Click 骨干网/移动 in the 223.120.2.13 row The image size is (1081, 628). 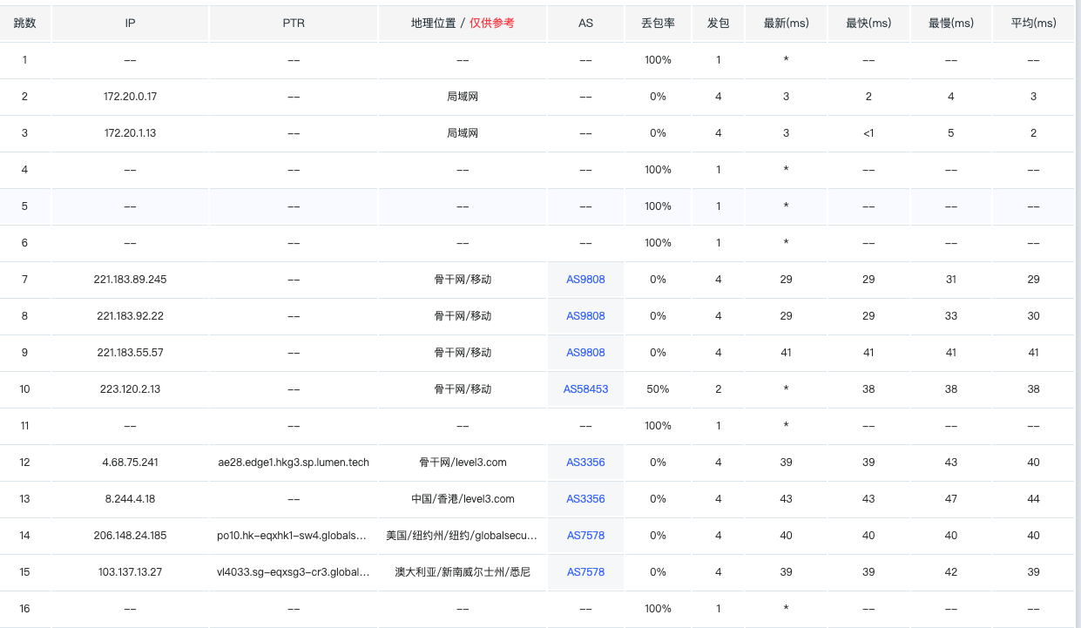463,389
